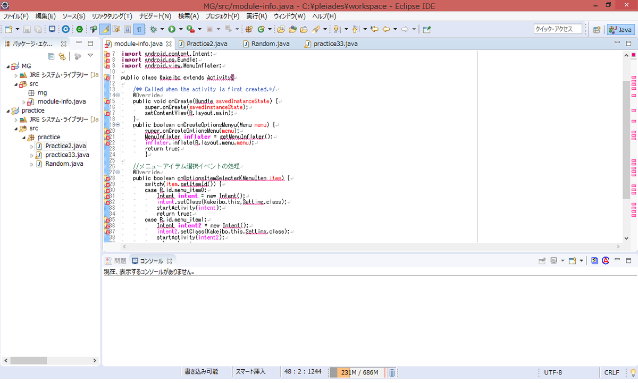Click the Open Perspective icon
The image size is (638, 383).
point(597,30)
